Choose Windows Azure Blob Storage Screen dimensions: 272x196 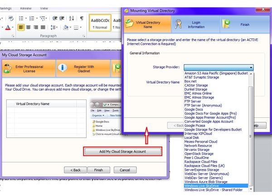click(x=216, y=182)
